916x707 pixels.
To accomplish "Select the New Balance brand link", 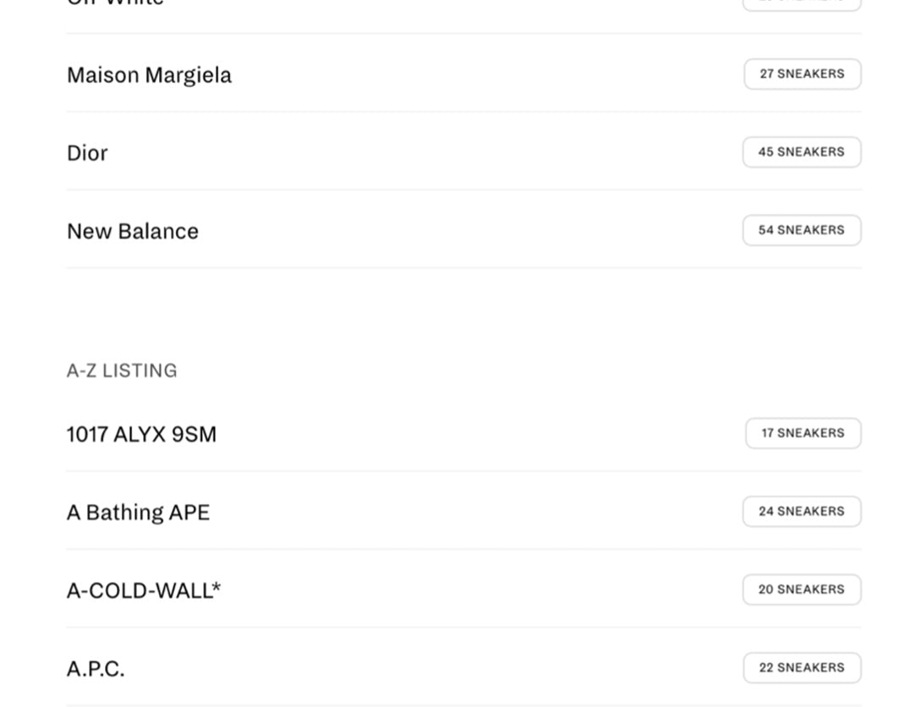I will (x=133, y=232).
